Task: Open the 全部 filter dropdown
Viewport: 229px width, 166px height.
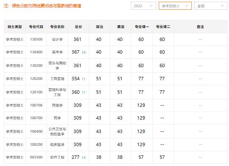Action: pos(211,6)
